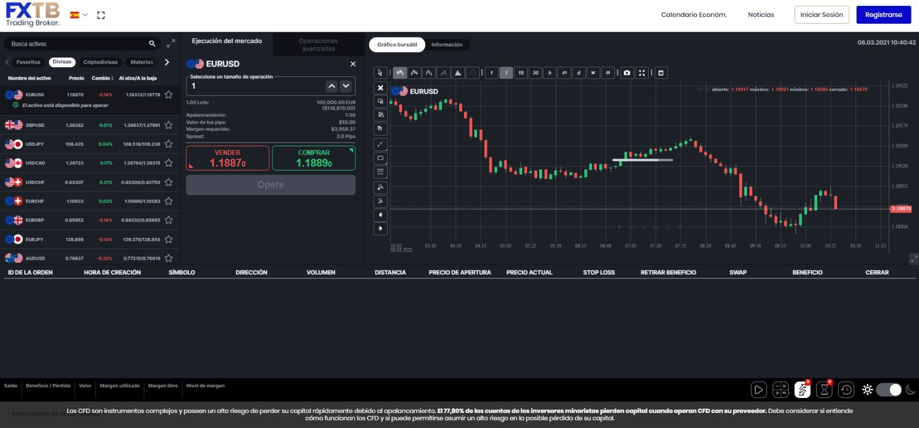The width and height of the screenshot is (919, 428).
Task: Open the language flag dropdown
Action: (x=79, y=15)
